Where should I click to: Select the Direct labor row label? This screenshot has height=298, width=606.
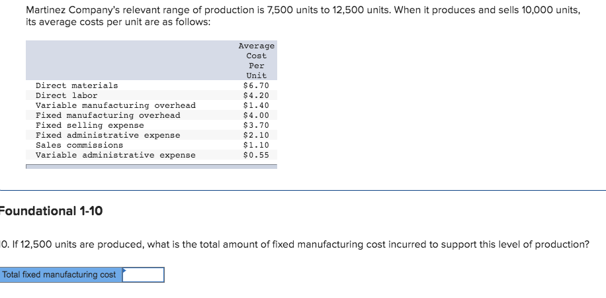pos(66,95)
